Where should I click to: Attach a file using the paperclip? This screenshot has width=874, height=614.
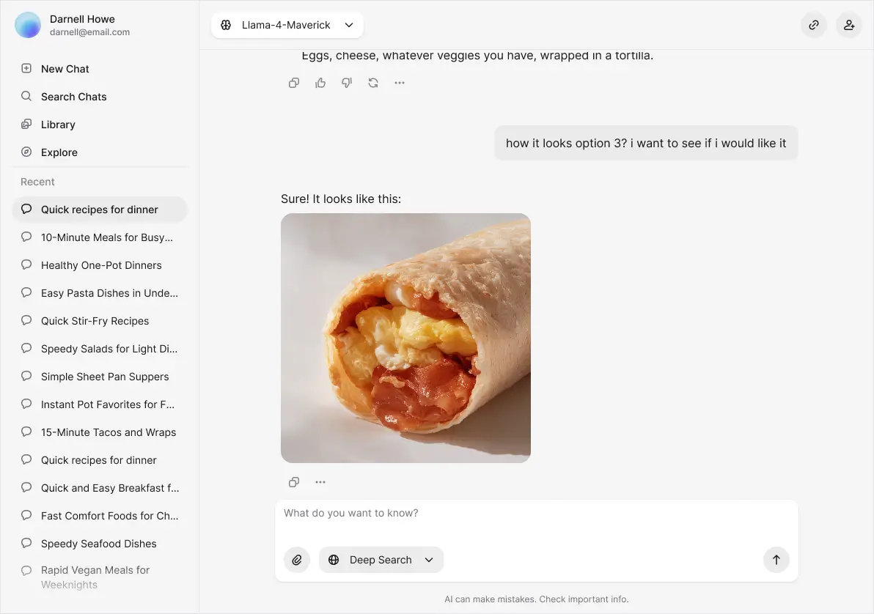(x=297, y=559)
